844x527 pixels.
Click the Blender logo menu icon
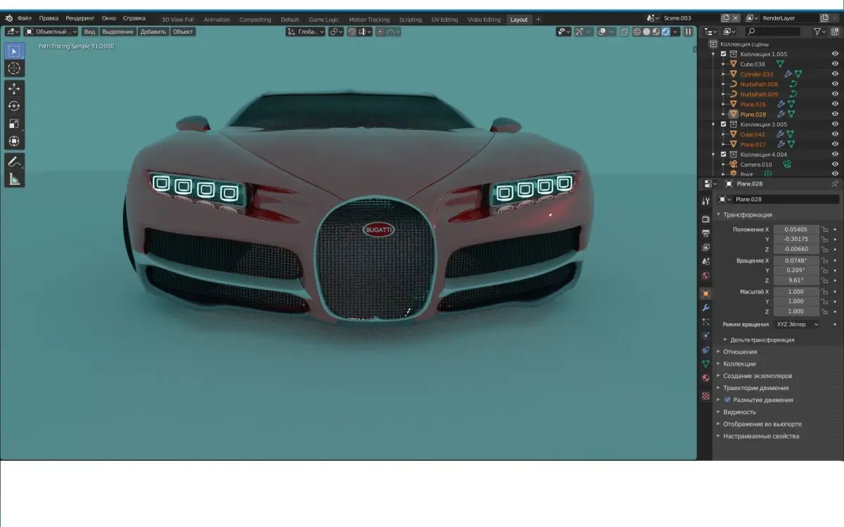point(8,18)
